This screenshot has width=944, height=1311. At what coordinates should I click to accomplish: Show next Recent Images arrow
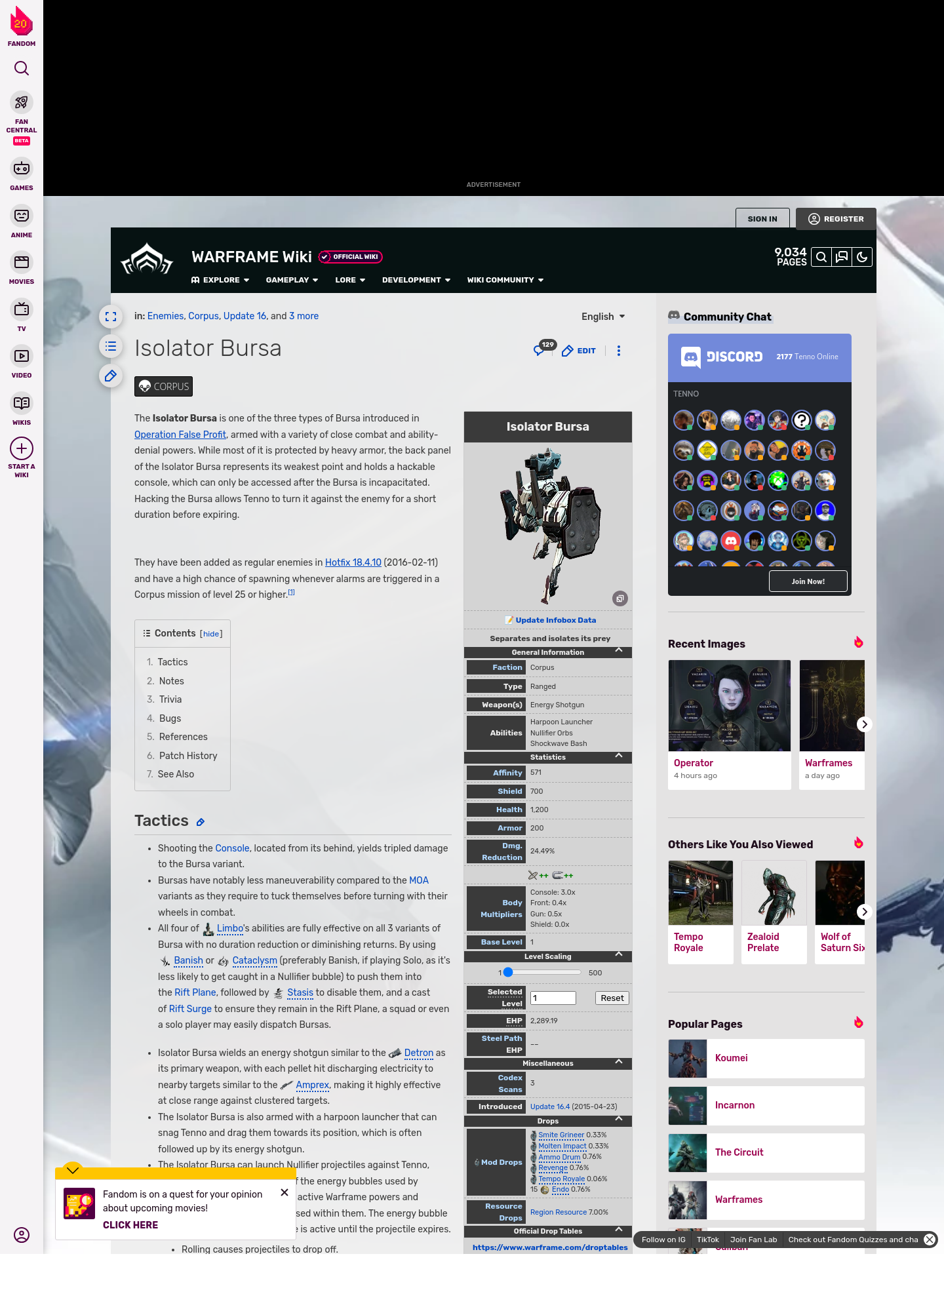click(x=865, y=724)
